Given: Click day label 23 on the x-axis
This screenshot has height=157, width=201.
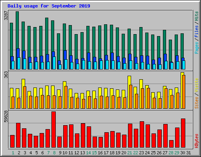Looking at the screenshot, I should tap(141, 153).
